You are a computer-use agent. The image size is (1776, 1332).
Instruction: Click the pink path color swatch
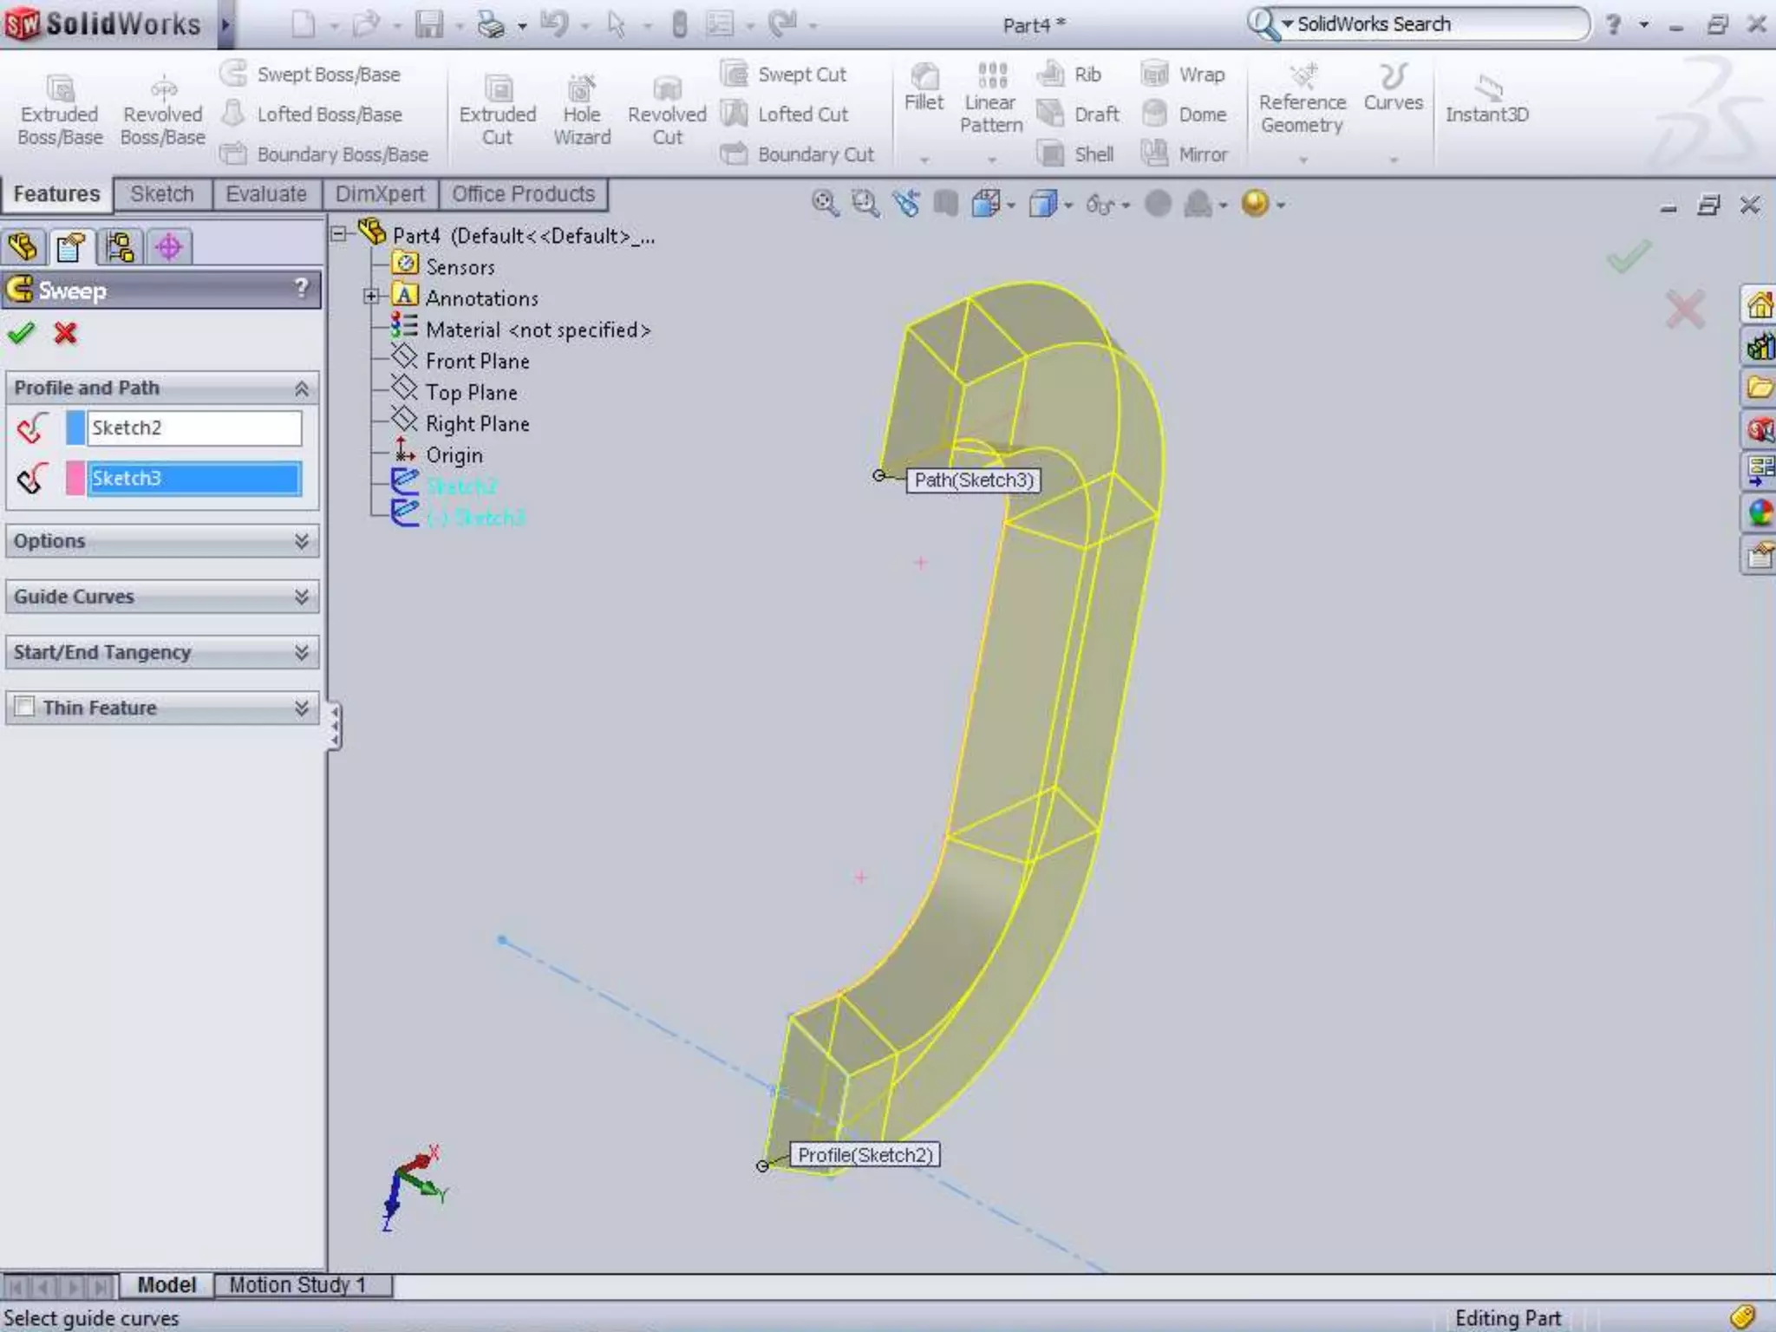(75, 479)
